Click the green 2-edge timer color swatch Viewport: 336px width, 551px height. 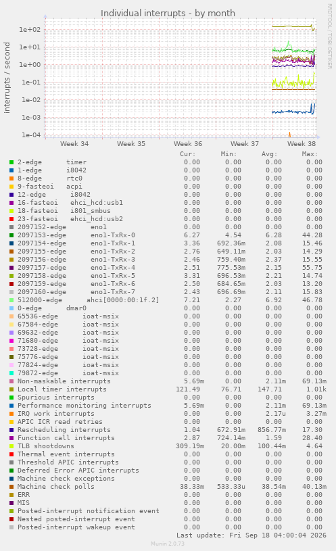[11, 162]
